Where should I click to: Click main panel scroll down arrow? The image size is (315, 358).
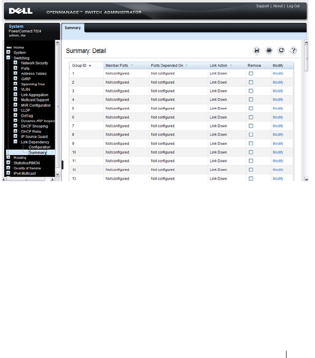(x=306, y=179)
